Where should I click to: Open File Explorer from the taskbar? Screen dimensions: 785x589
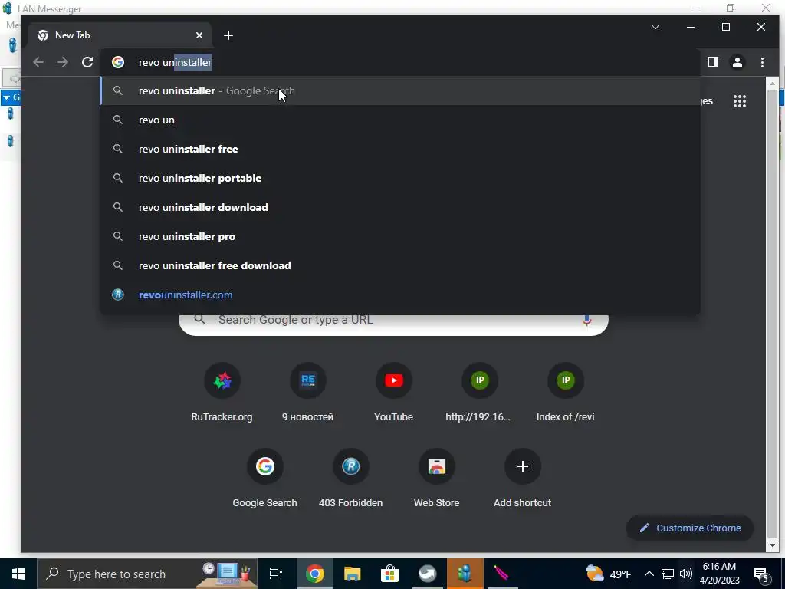[353, 574]
